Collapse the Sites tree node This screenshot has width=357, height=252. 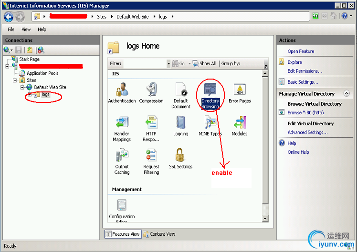tap(15, 81)
